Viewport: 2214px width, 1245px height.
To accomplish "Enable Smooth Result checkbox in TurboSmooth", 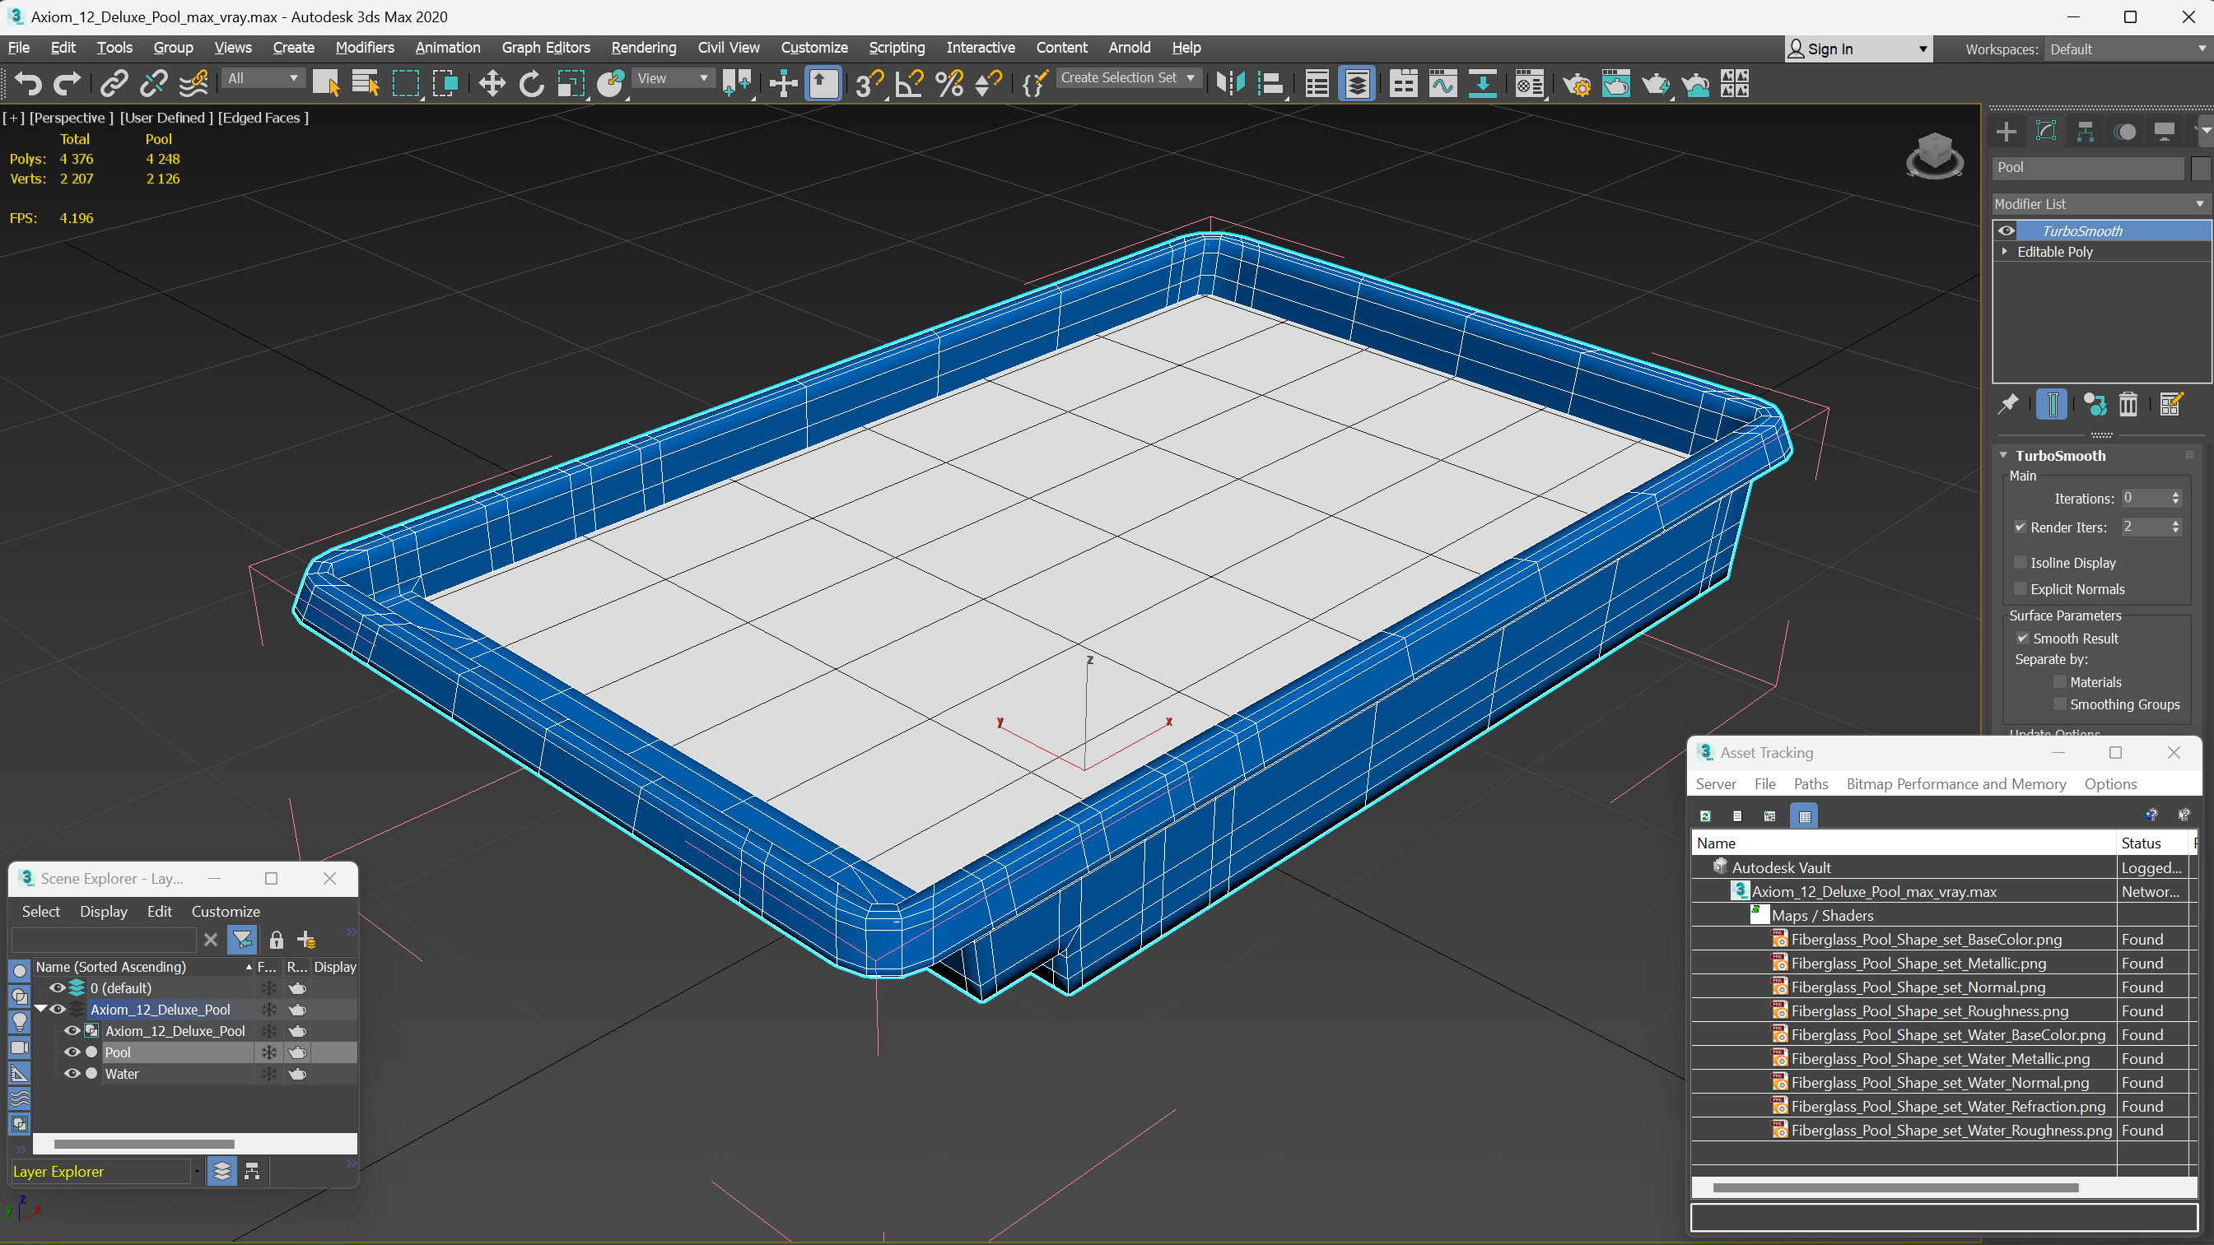I will click(2022, 639).
